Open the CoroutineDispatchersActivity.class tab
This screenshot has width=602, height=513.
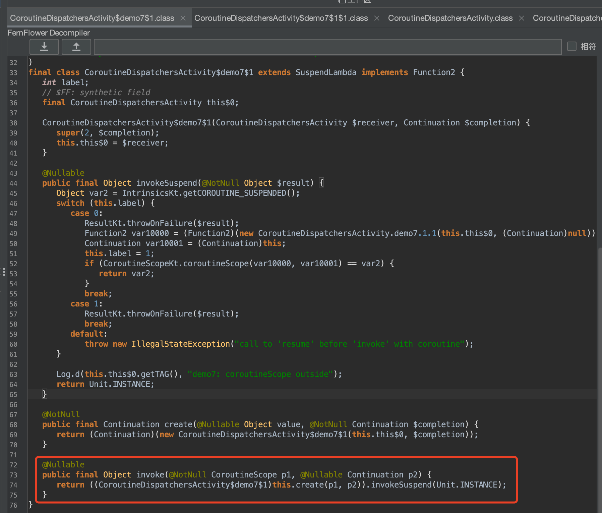(x=450, y=18)
